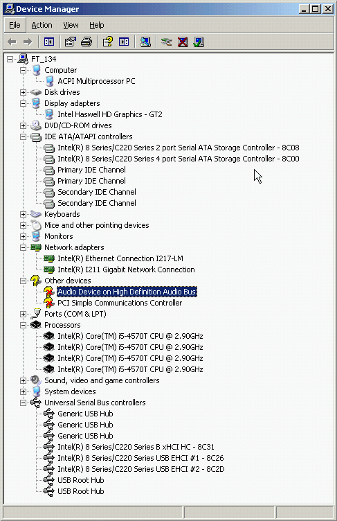
Task: Click the Sound, video and game controllers speaker icon
Action: 36,380
